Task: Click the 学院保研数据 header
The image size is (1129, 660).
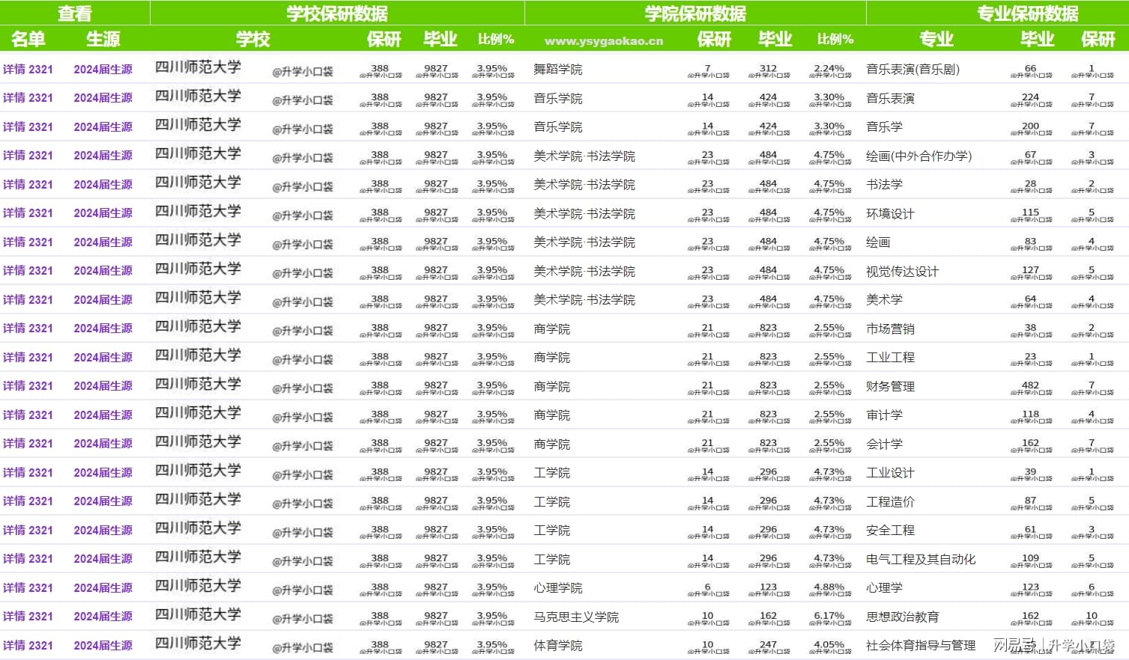Action: pyautogui.click(x=695, y=13)
